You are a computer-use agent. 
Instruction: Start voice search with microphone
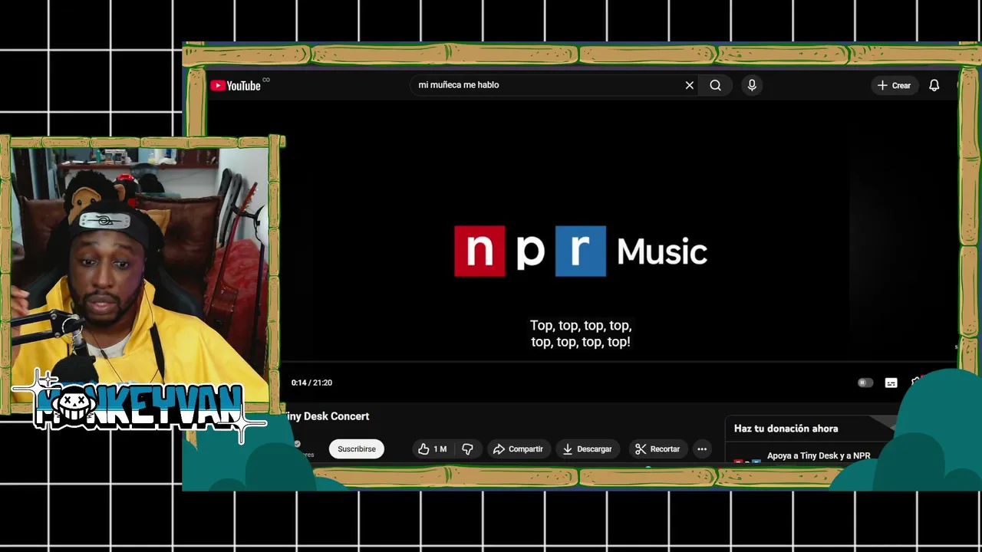[x=752, y=85]
